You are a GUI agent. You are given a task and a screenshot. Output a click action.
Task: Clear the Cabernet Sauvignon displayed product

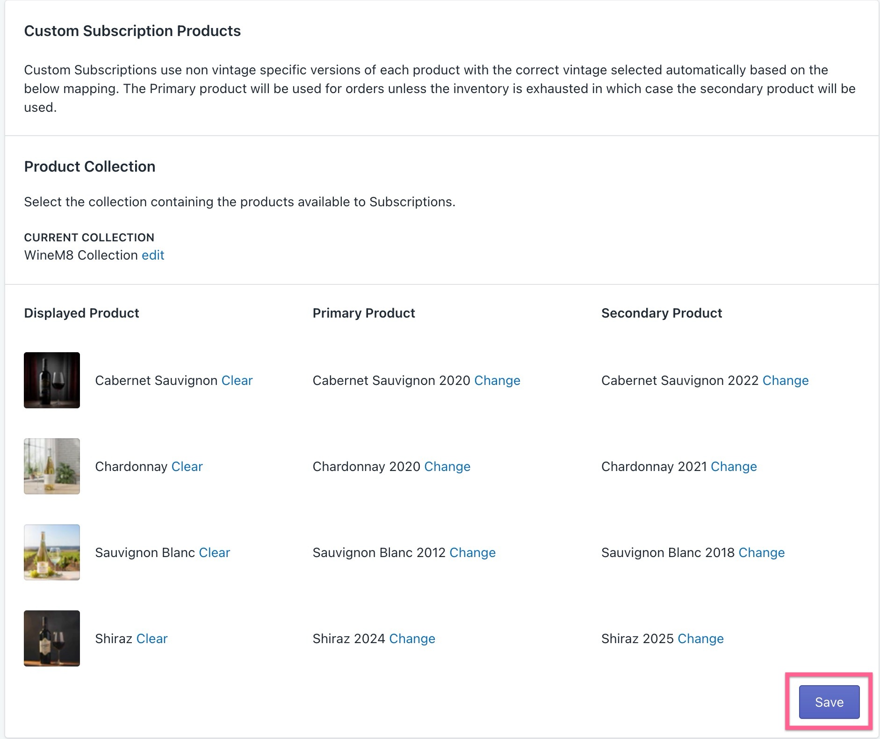[237, 380]
